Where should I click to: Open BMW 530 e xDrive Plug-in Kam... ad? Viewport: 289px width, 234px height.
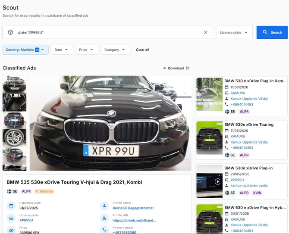255,81
